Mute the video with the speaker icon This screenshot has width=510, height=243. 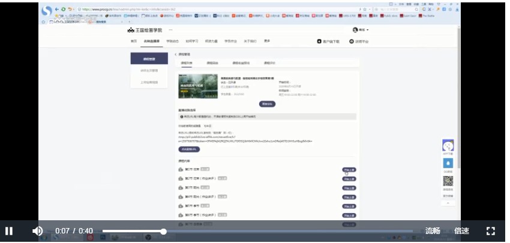[x=37, y=231]
